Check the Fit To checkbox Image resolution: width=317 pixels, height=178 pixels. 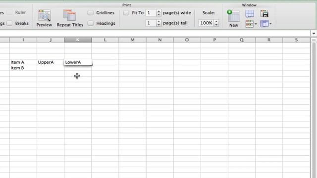tap(126, 13)
